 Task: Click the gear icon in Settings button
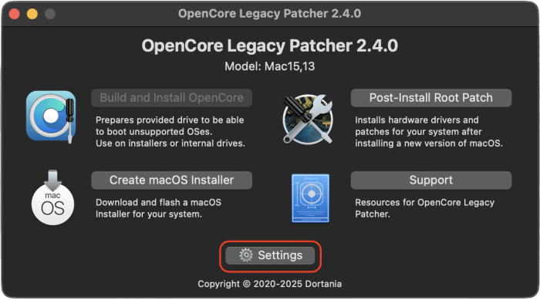coord(246,255)
